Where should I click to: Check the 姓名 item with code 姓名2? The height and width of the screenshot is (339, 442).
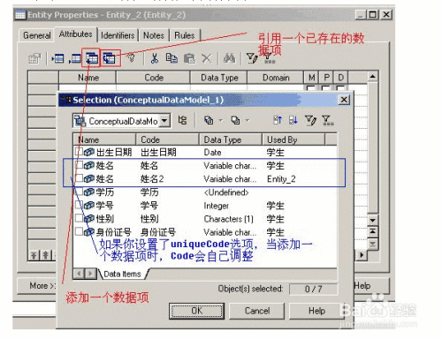[x=79, y=178]
